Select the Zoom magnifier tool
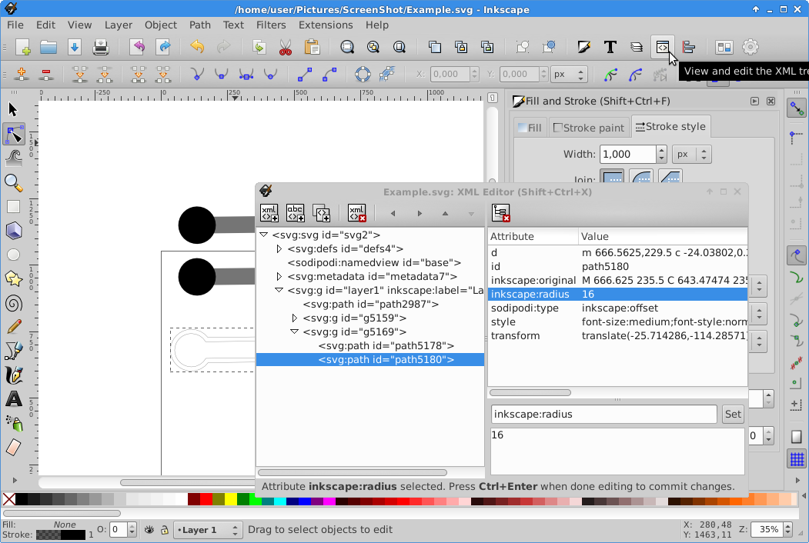This screenshot has width=809, height=543. click(x=13, y=182)
